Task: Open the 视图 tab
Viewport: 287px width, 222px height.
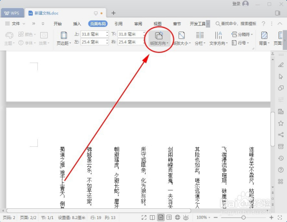Action: 157,24
